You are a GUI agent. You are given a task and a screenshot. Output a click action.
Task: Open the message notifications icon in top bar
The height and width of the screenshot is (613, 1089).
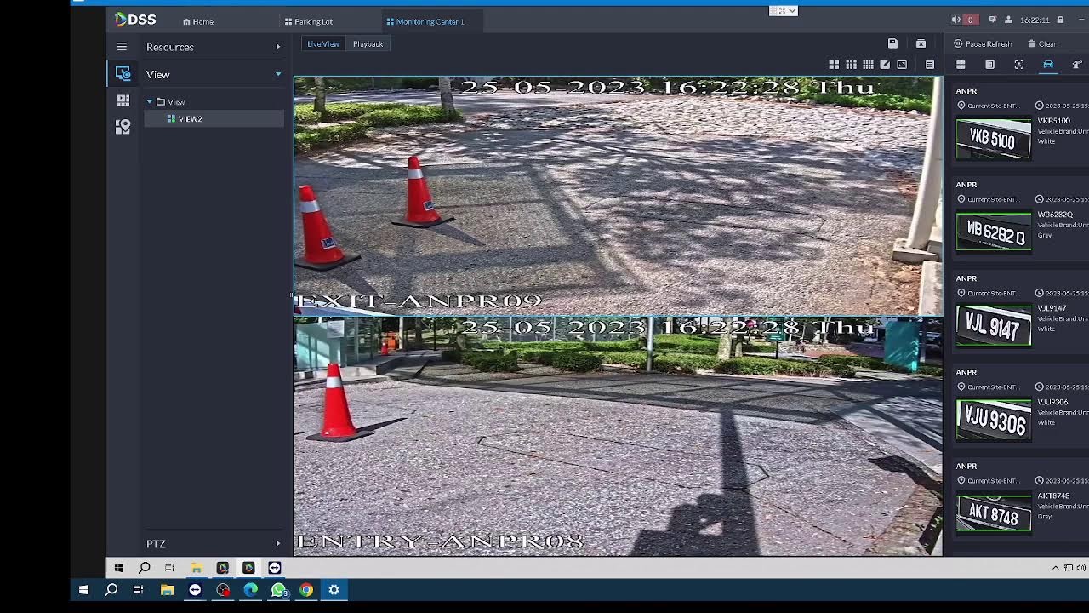coord(992,20)
